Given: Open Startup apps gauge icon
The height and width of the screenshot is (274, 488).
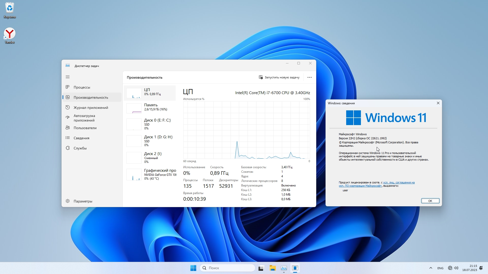Looking at the screenshot, I should pos(68,117).
